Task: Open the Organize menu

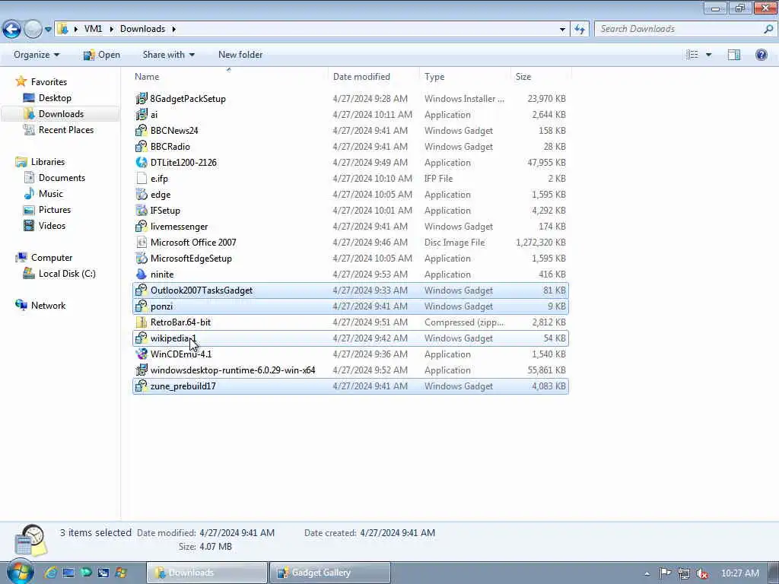Action: [37, 55]
